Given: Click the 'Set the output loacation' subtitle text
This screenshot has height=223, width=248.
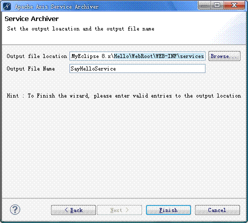Looking at the screenshot, I should pyautogui.click(x=80, y=28).
